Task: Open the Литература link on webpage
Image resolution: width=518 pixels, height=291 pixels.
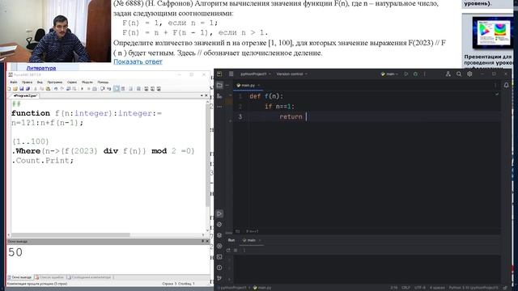Action: click(x=41, y=68)
